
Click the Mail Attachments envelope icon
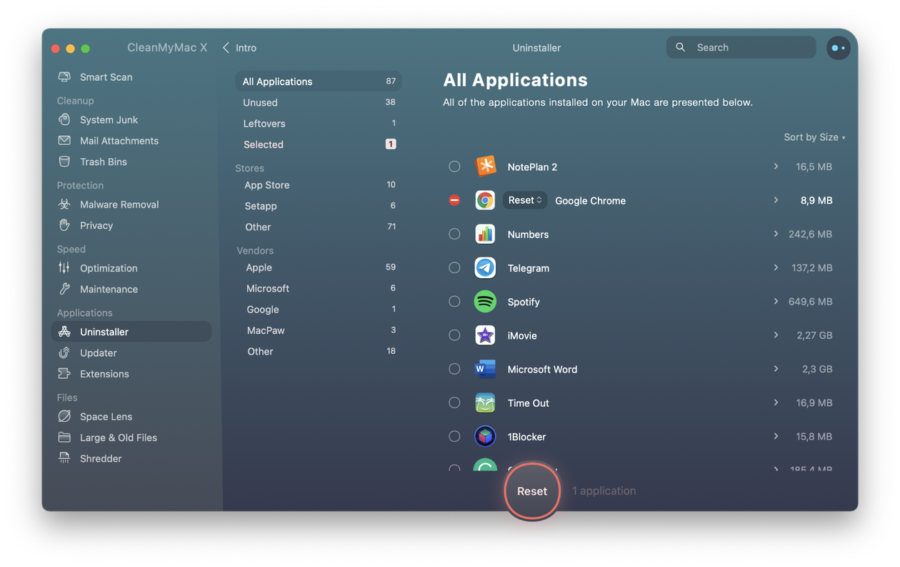tap(64, 140)
